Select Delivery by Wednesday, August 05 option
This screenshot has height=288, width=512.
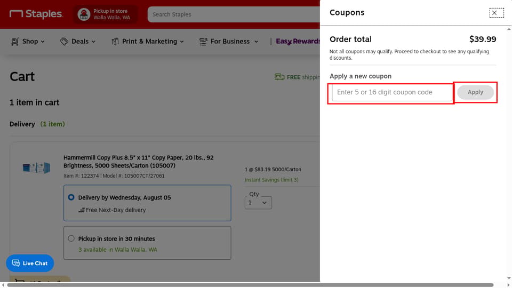(71, 197)
